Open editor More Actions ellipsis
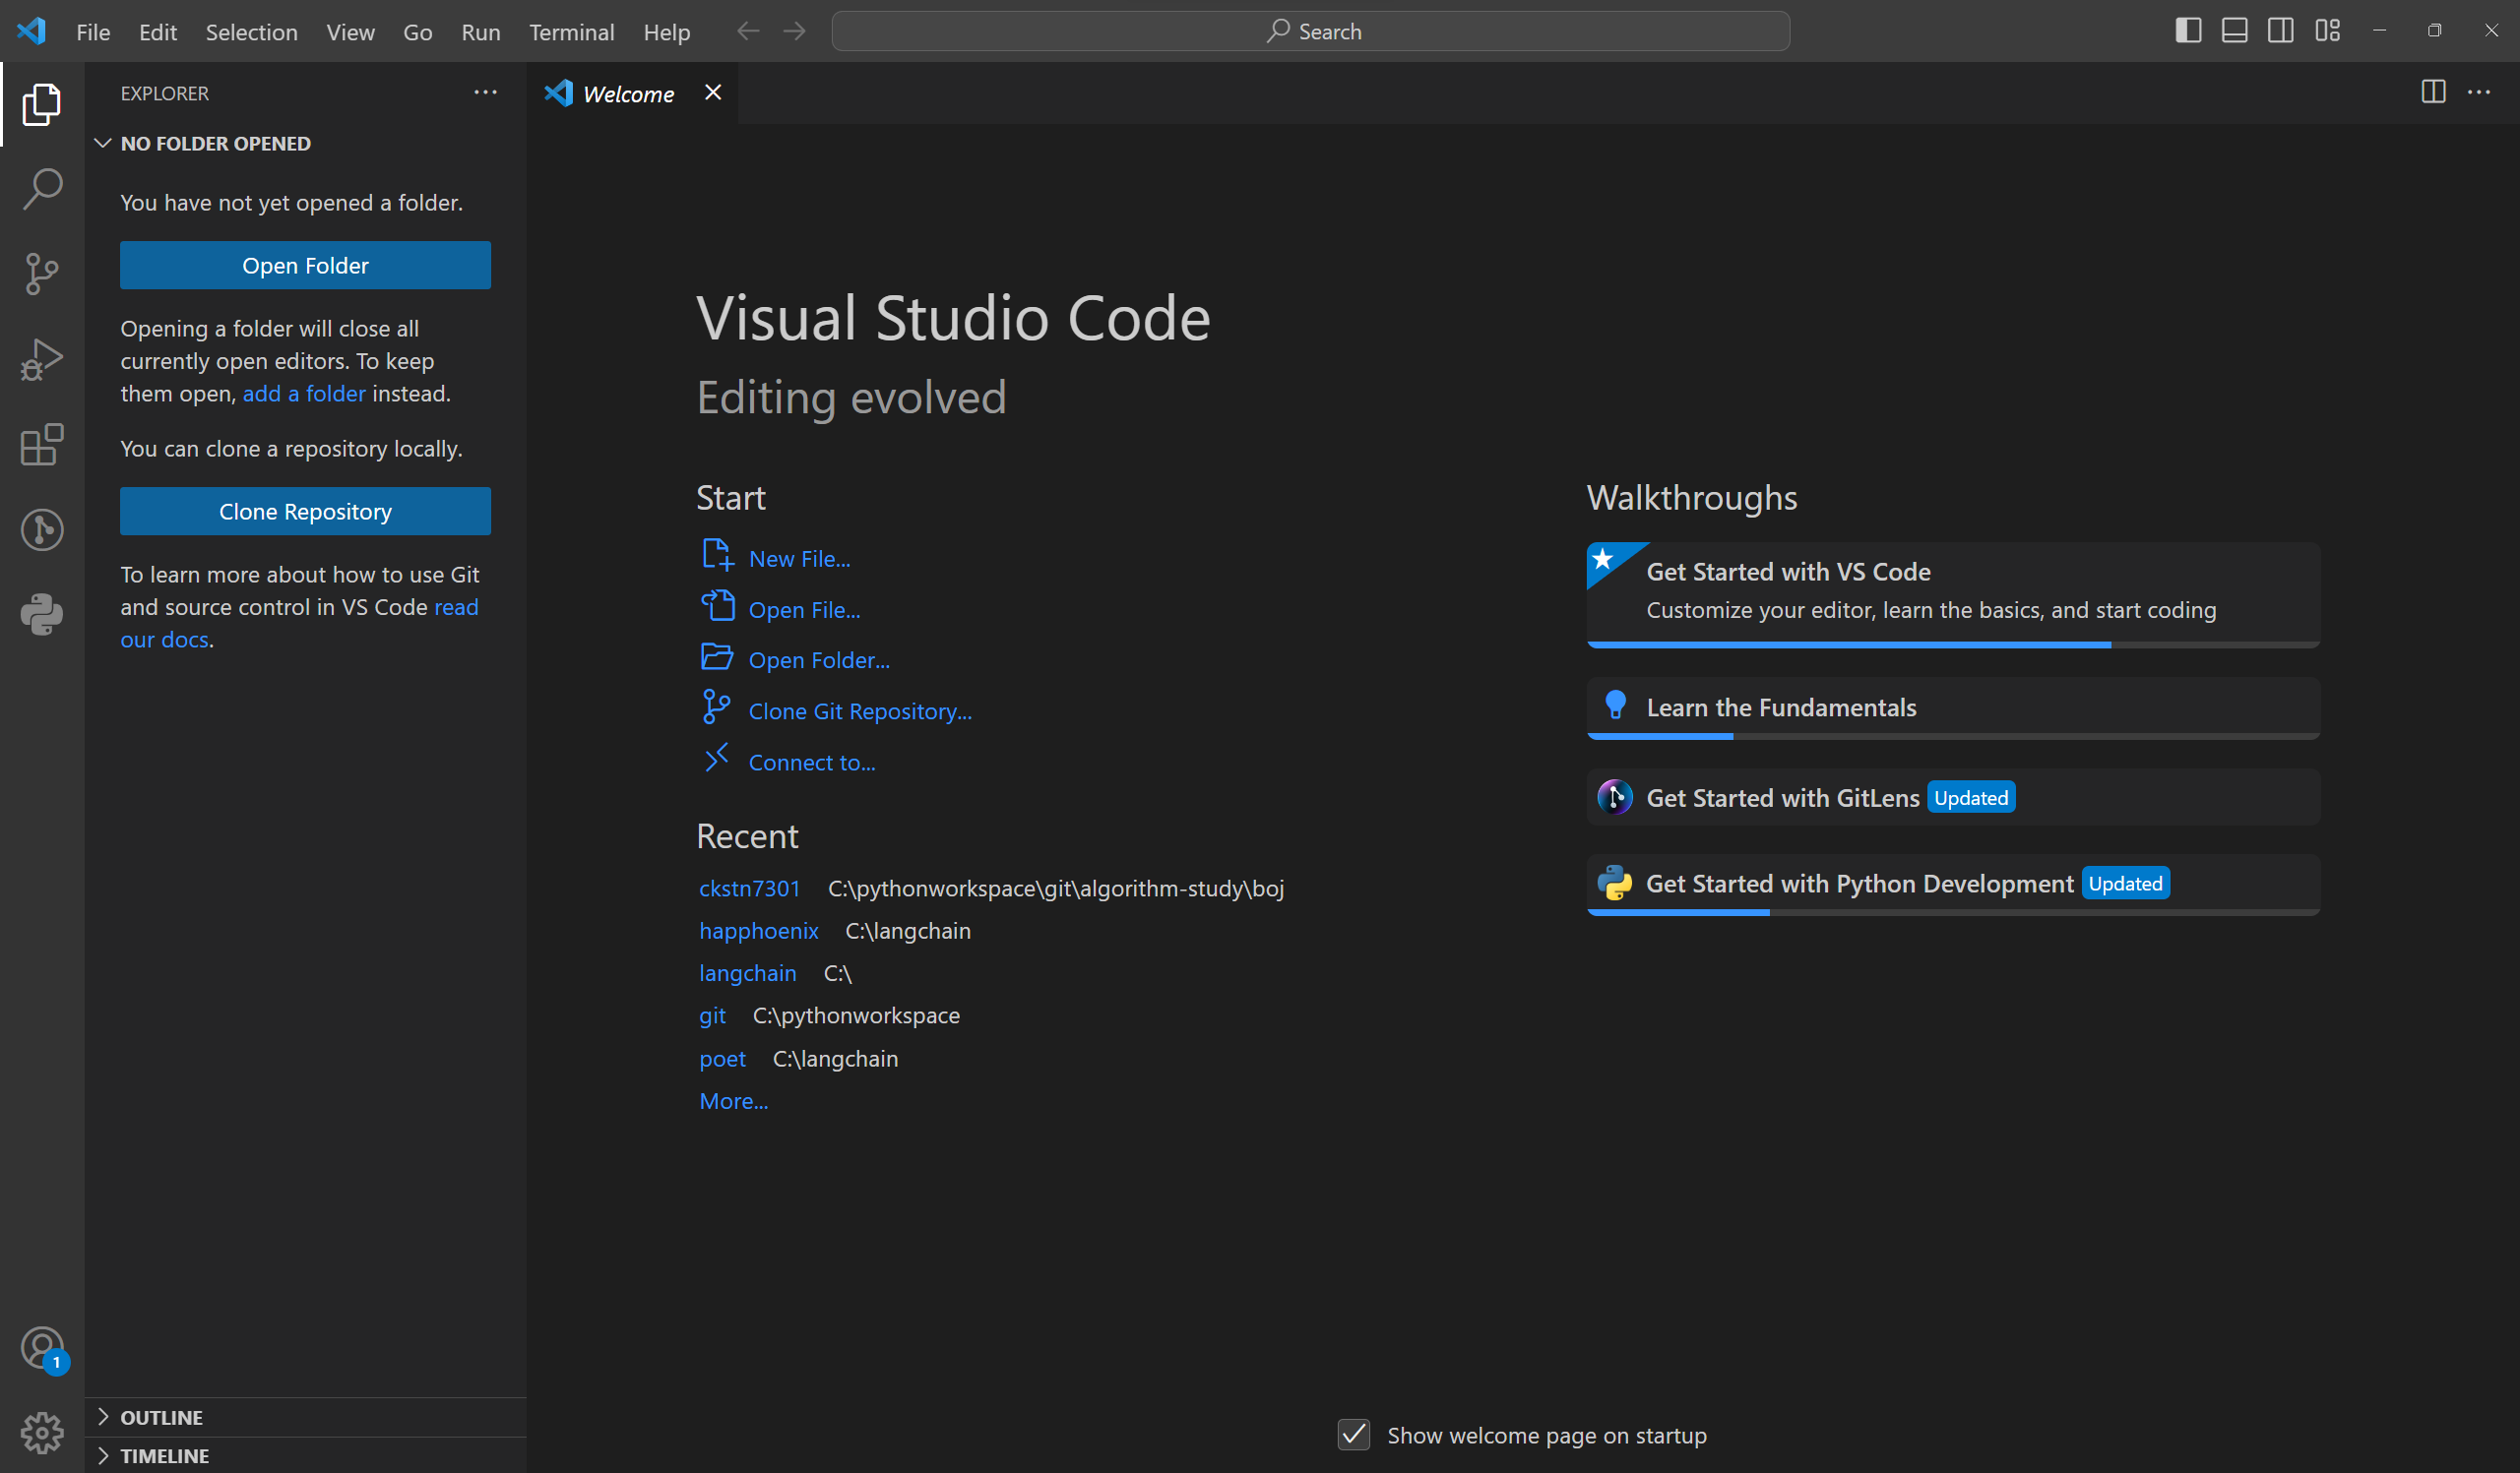The image size is (2520, 1473). point(2479,92)
